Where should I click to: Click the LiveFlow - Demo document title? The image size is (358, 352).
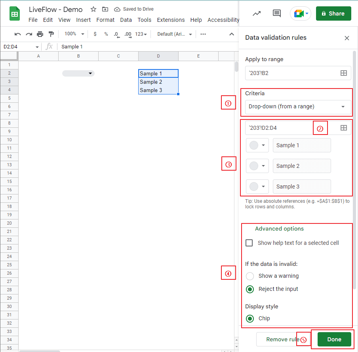tap(55, 10)
